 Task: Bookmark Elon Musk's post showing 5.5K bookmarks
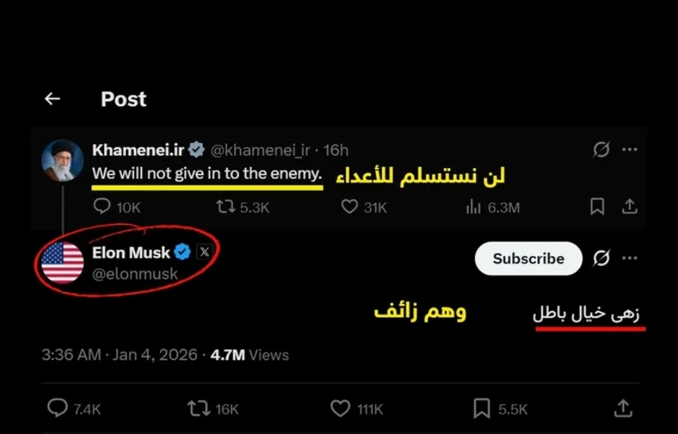(482, 407)
